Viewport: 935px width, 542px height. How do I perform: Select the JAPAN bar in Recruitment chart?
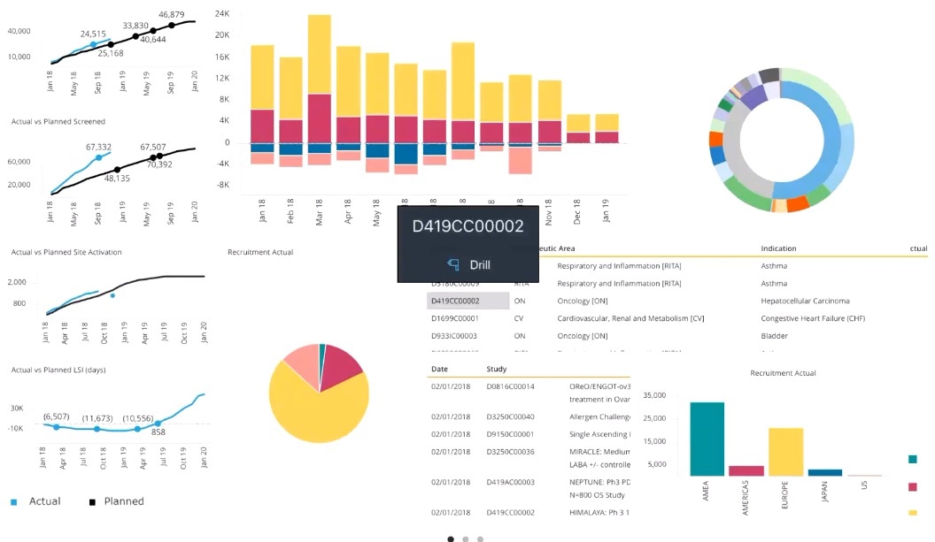coord(824,473)
